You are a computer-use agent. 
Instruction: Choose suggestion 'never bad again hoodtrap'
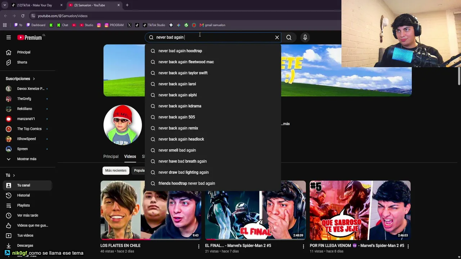[213, 51]
